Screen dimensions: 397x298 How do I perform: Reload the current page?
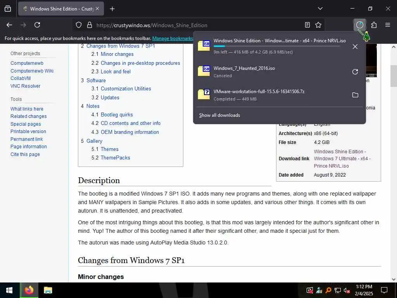pos(37,25)
